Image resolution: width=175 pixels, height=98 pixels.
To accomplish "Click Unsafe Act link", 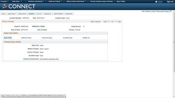I will click(x=86, y=38).
